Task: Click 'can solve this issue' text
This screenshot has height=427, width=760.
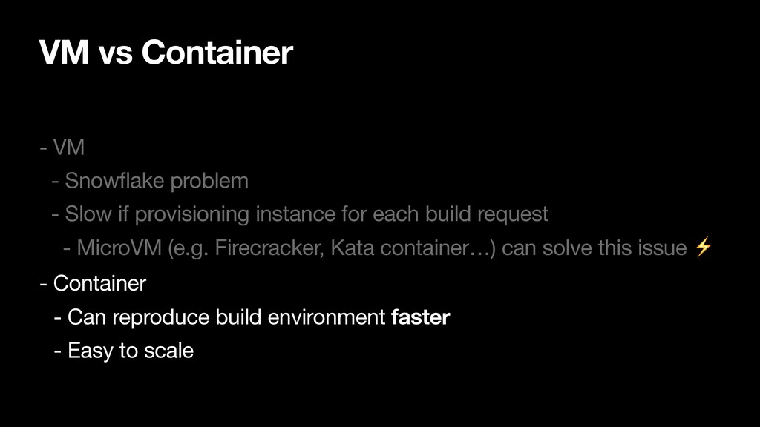Action: 594,248
